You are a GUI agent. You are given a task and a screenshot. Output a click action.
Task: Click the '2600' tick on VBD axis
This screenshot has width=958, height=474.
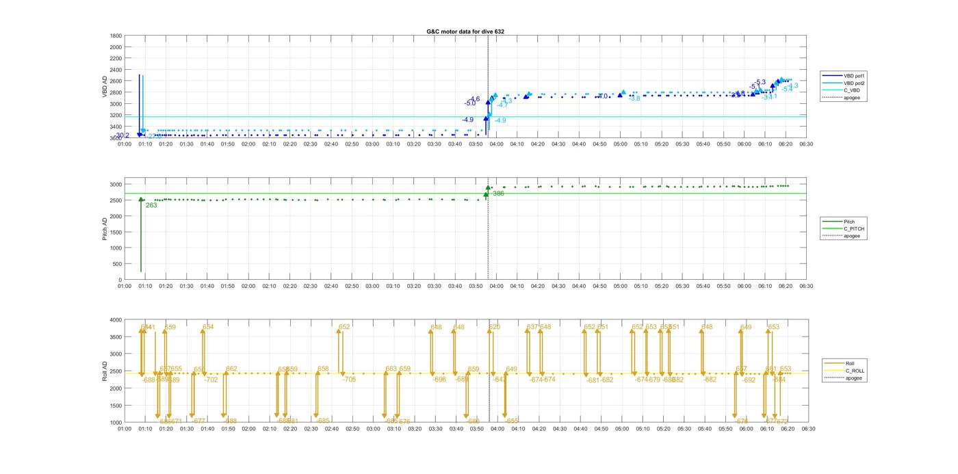click(116, 81)
